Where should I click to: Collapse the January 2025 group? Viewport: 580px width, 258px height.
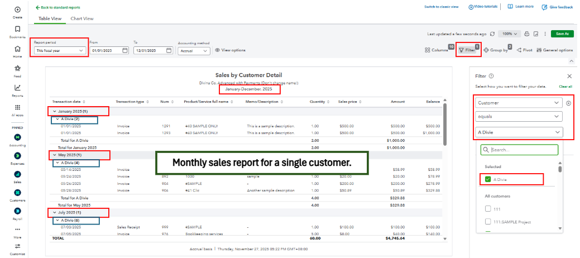point(55,111)
